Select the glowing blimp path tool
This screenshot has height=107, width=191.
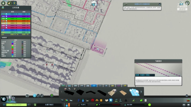(134, 92)
